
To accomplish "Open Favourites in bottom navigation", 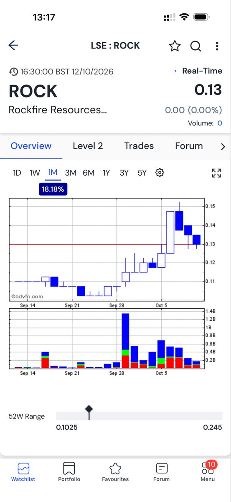I will [x=115, y=472].
